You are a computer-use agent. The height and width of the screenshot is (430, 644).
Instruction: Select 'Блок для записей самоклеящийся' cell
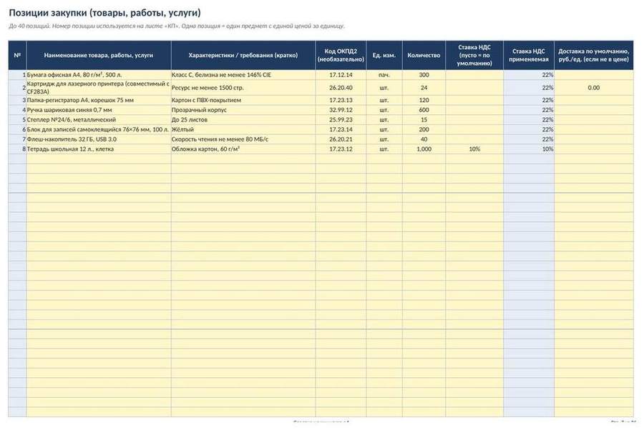(99, 129)
